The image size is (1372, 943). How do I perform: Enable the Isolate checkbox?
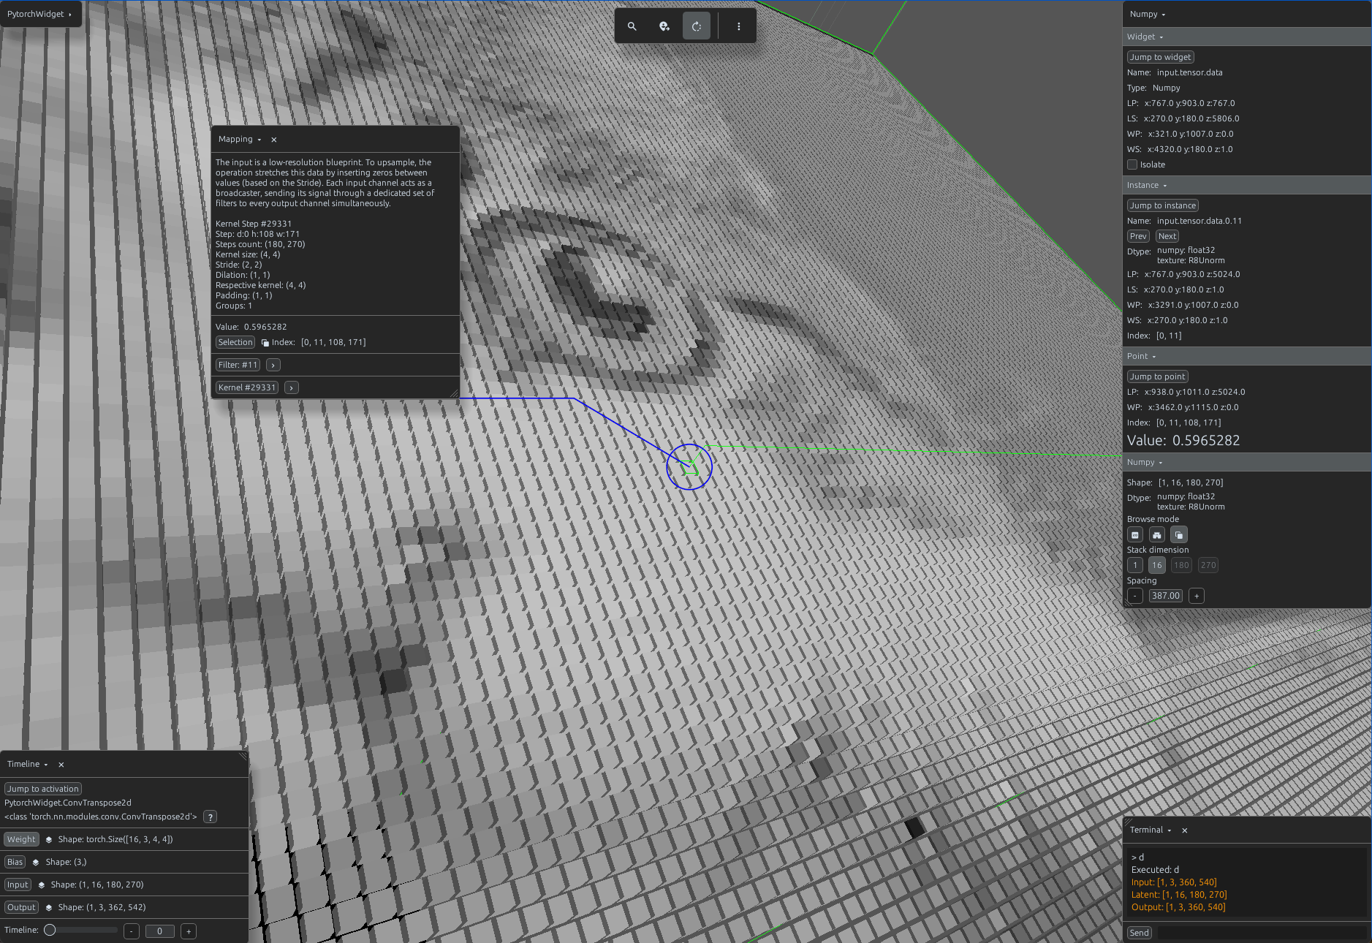tap(1132, 164)
